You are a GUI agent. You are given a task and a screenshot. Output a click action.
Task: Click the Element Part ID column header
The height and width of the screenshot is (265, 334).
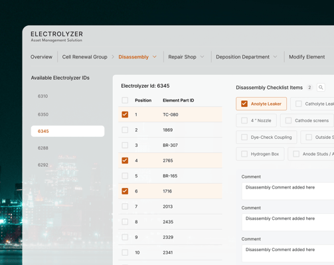point(179,100)
